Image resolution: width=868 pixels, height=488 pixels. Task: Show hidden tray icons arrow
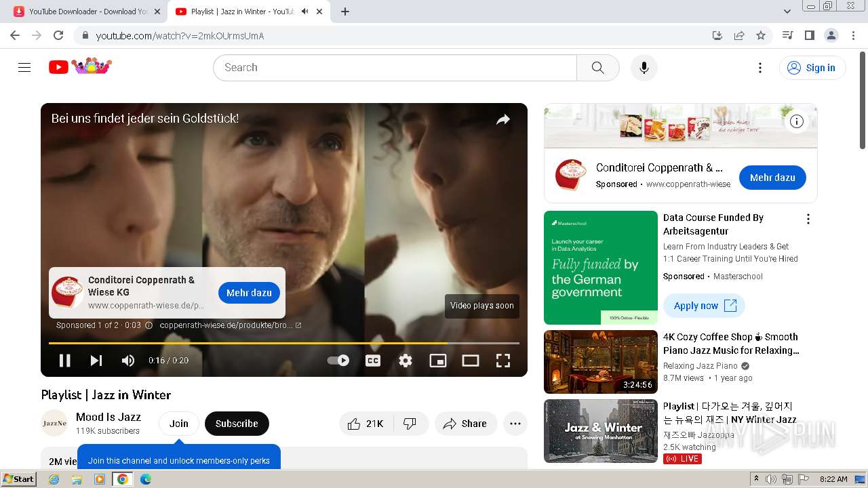pyautogui.click(x=757, y=479)
